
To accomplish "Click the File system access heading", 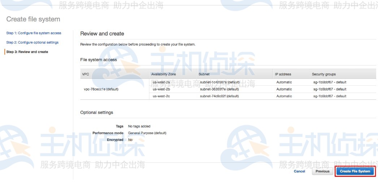I will [98, 60].
